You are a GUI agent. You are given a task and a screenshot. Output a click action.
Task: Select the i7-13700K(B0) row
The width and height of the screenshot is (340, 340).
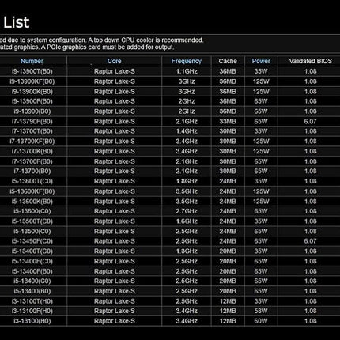point(170,151)
